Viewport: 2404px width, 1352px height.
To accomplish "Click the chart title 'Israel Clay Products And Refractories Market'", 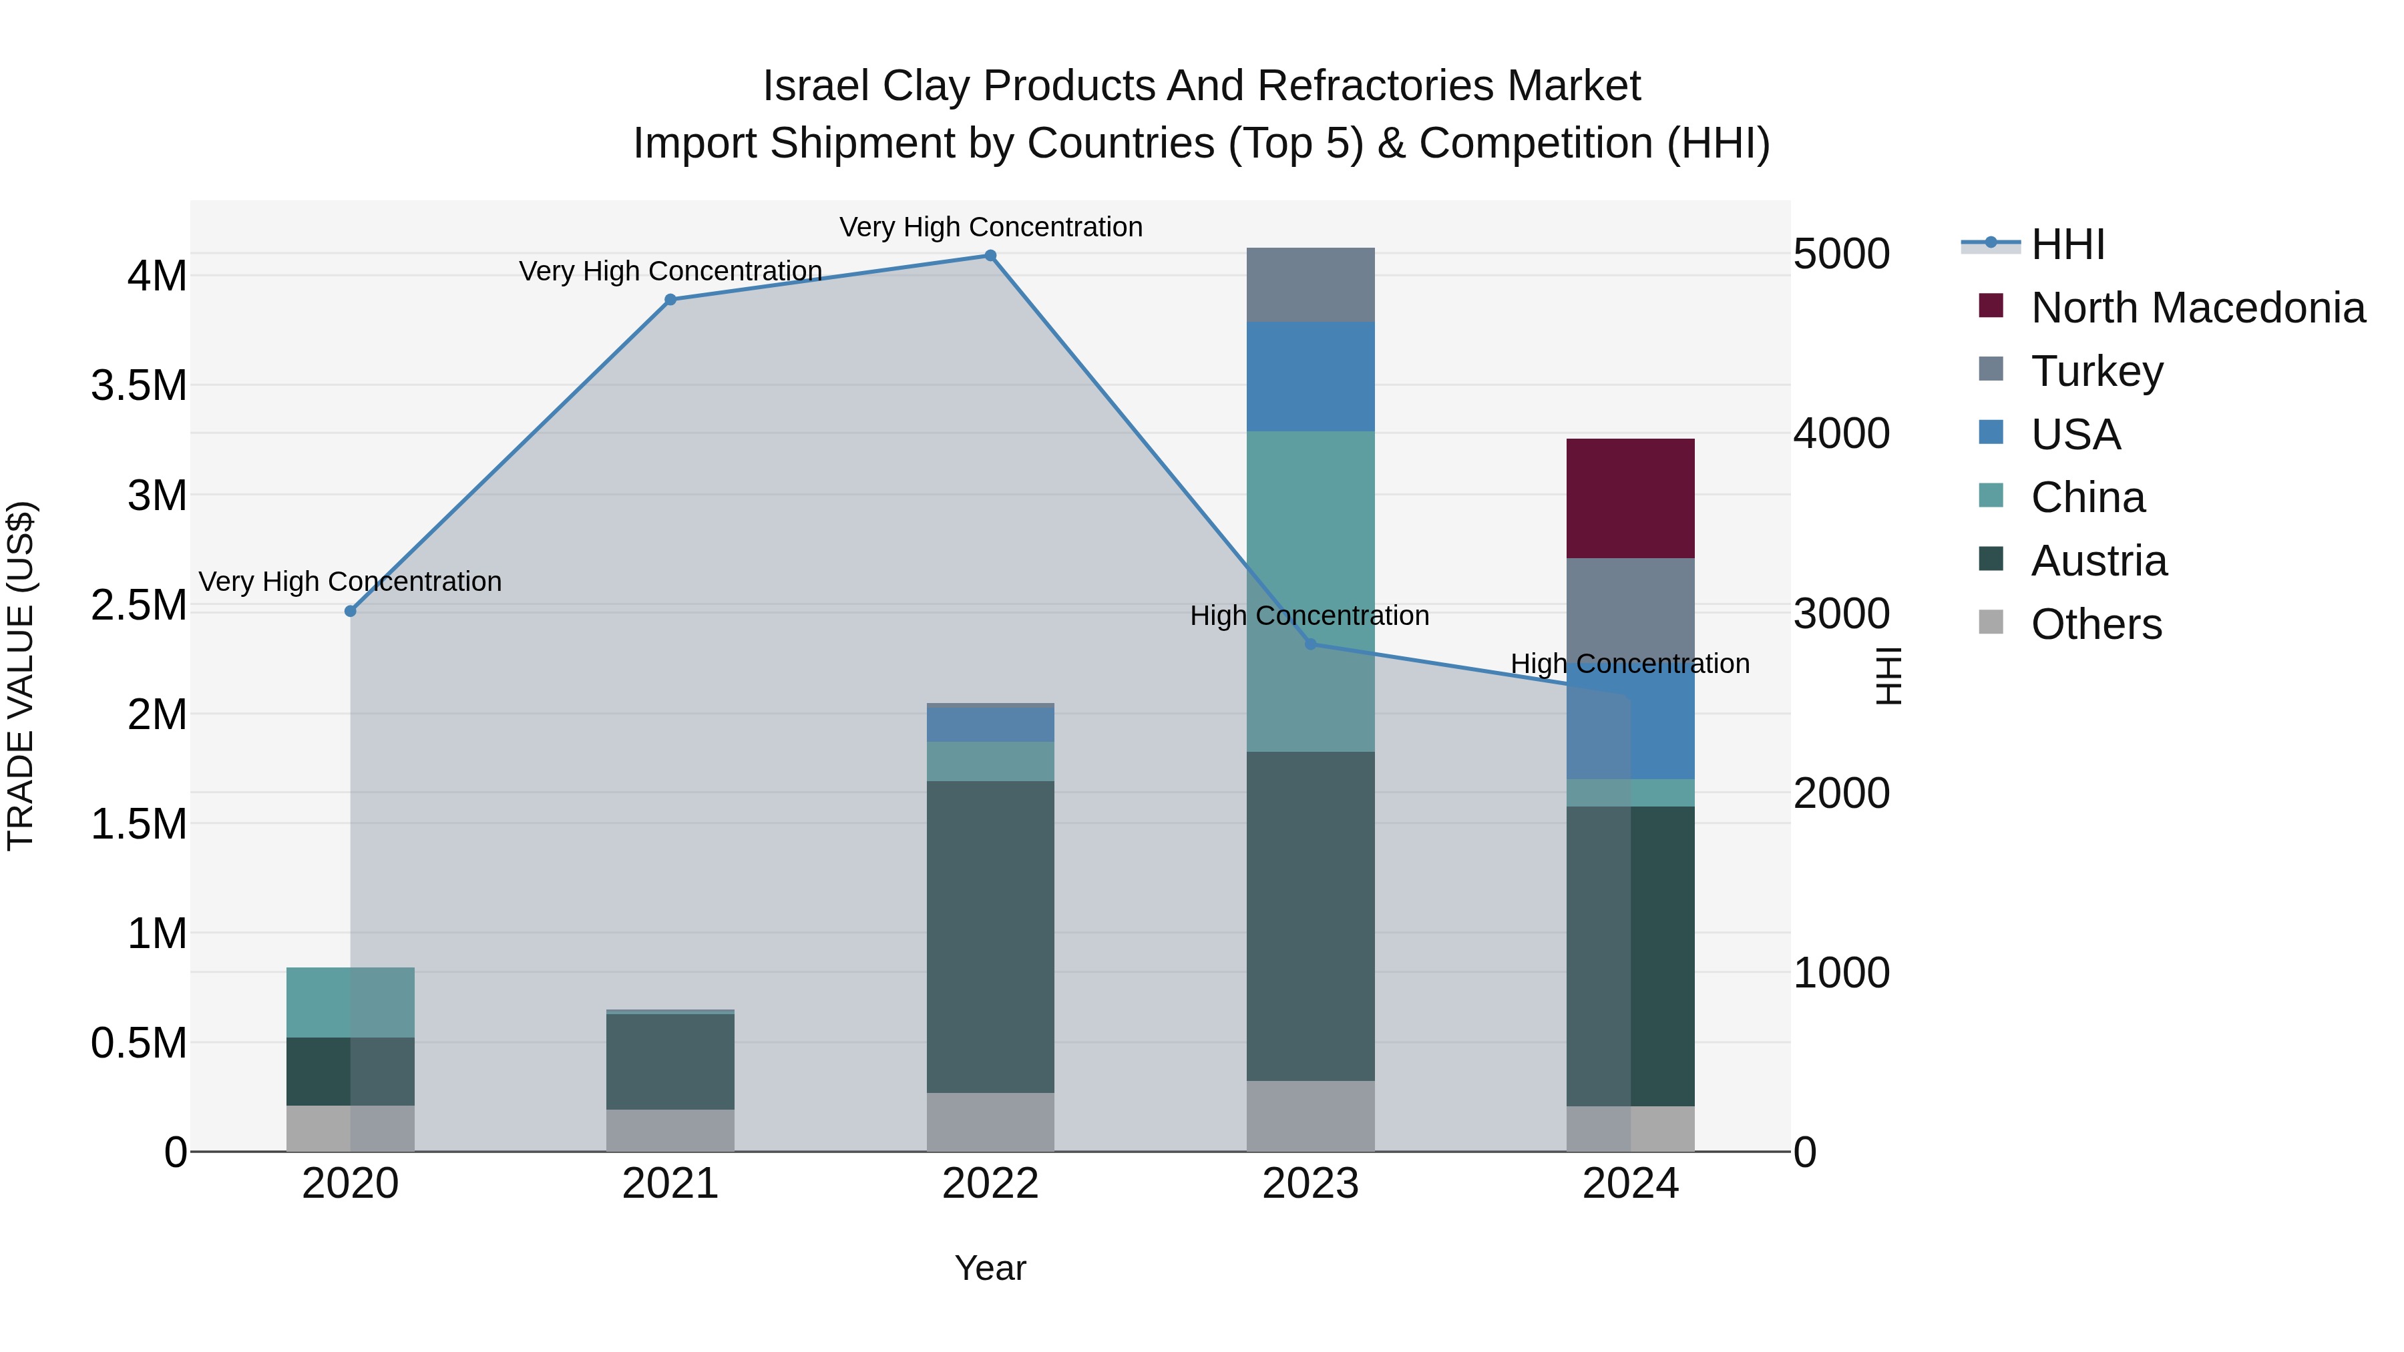I will coord(1202,86).
